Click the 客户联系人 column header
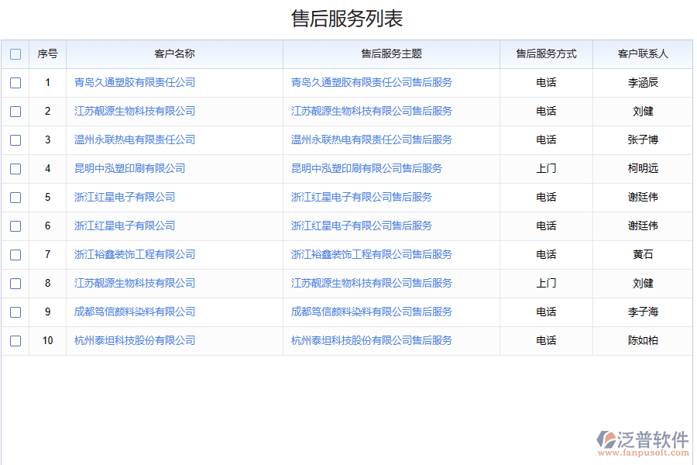The width and height of the screenshot is (697, 465). click(644, 53)
